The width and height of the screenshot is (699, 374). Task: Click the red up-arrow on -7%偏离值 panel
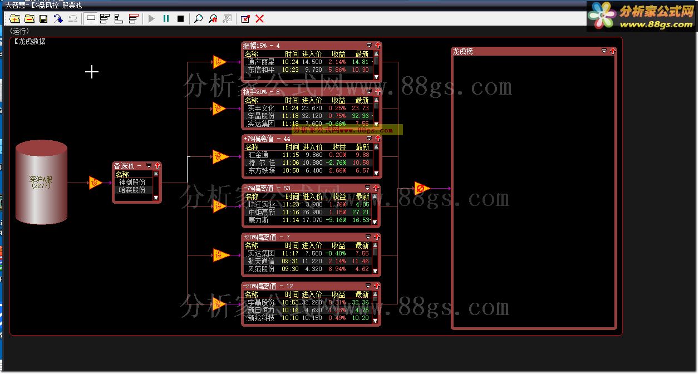[376, 188]
